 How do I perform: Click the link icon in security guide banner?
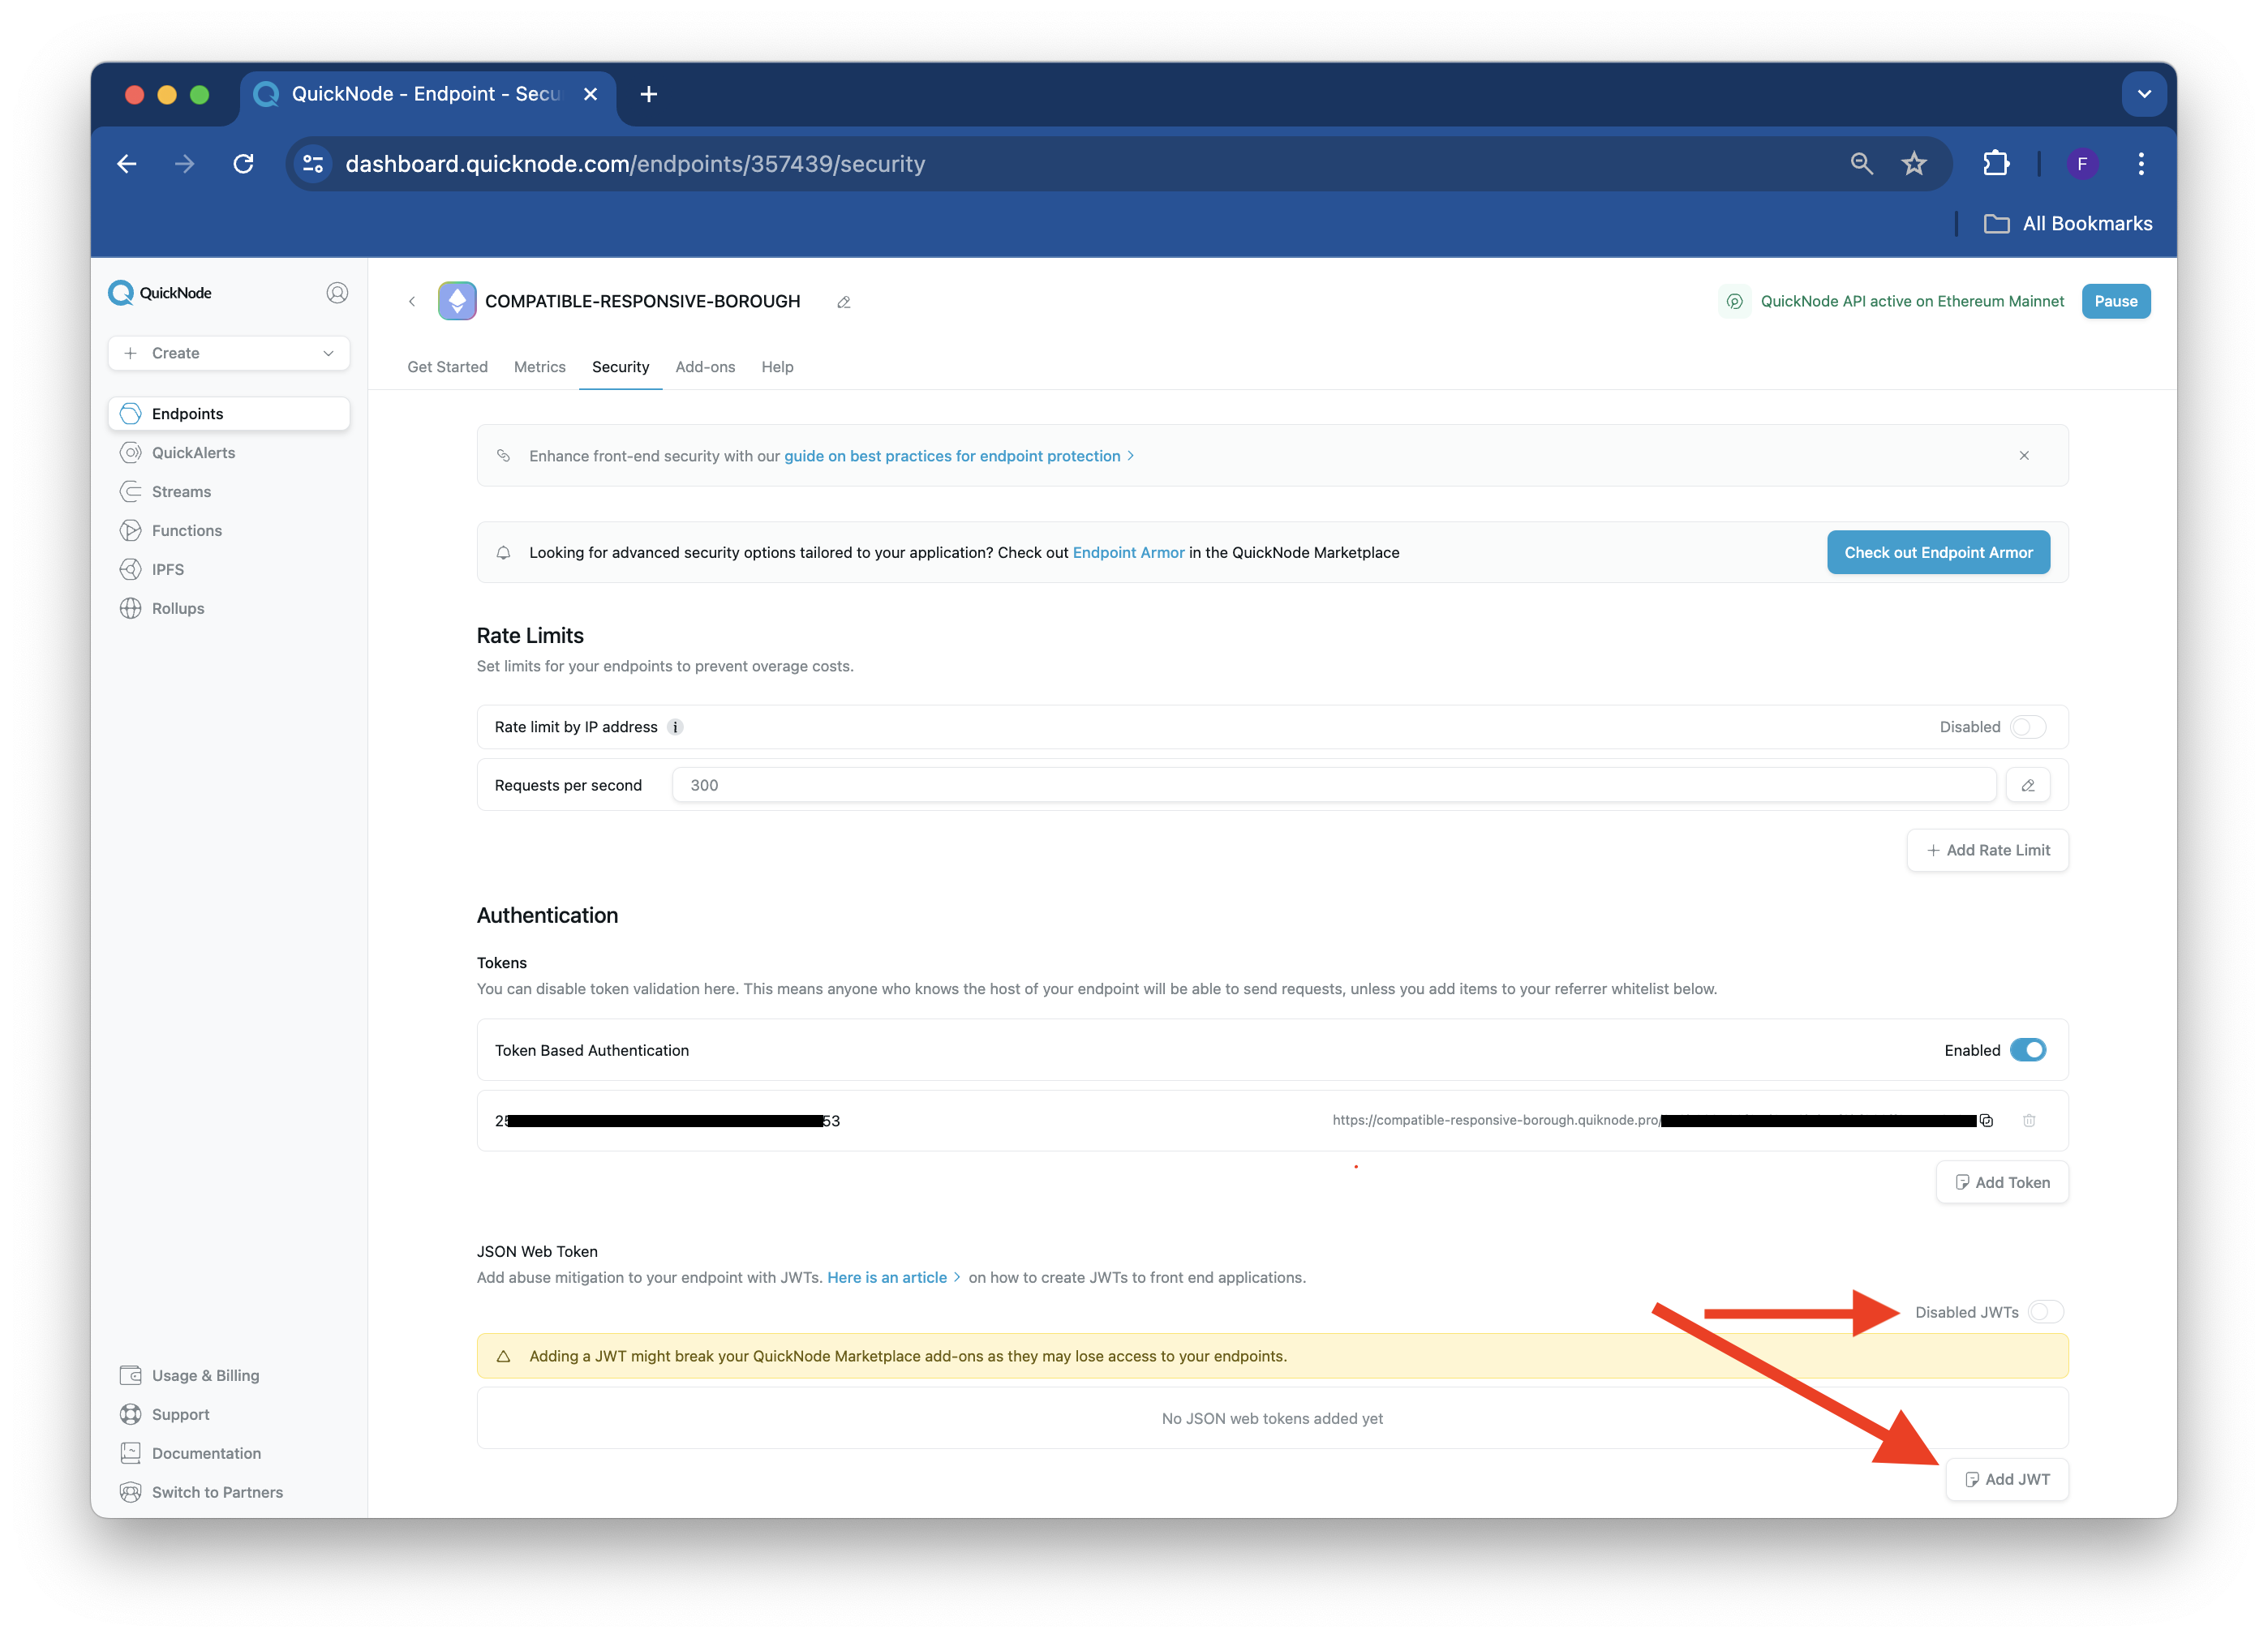coord(504,456)
